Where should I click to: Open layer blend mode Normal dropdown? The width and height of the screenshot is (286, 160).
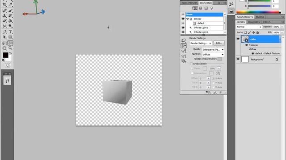[x=249, y=27]
